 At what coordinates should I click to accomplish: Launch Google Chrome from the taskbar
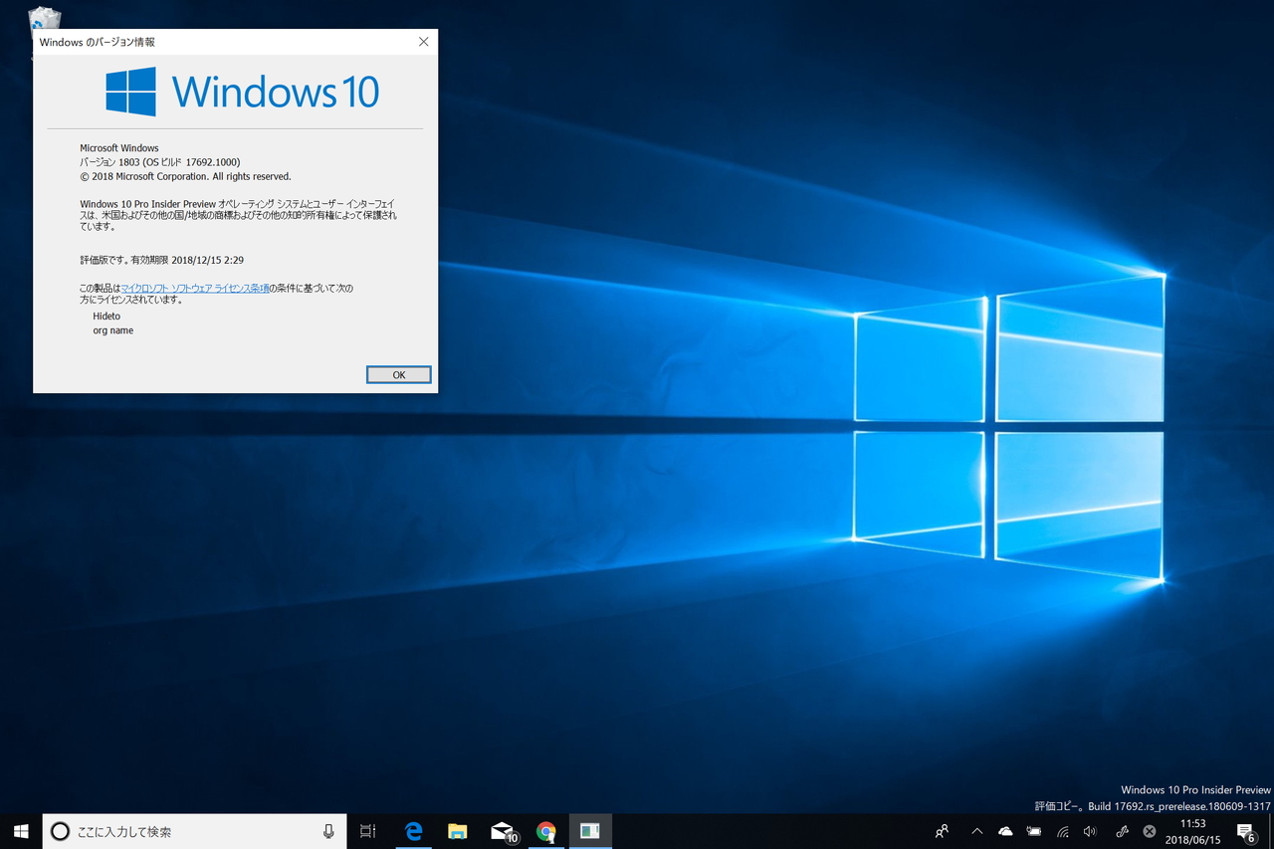(x=545, y=831)
